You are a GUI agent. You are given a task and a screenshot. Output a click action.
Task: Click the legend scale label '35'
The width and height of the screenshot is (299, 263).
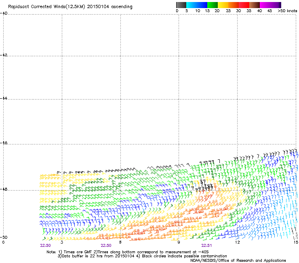[249, 11]
